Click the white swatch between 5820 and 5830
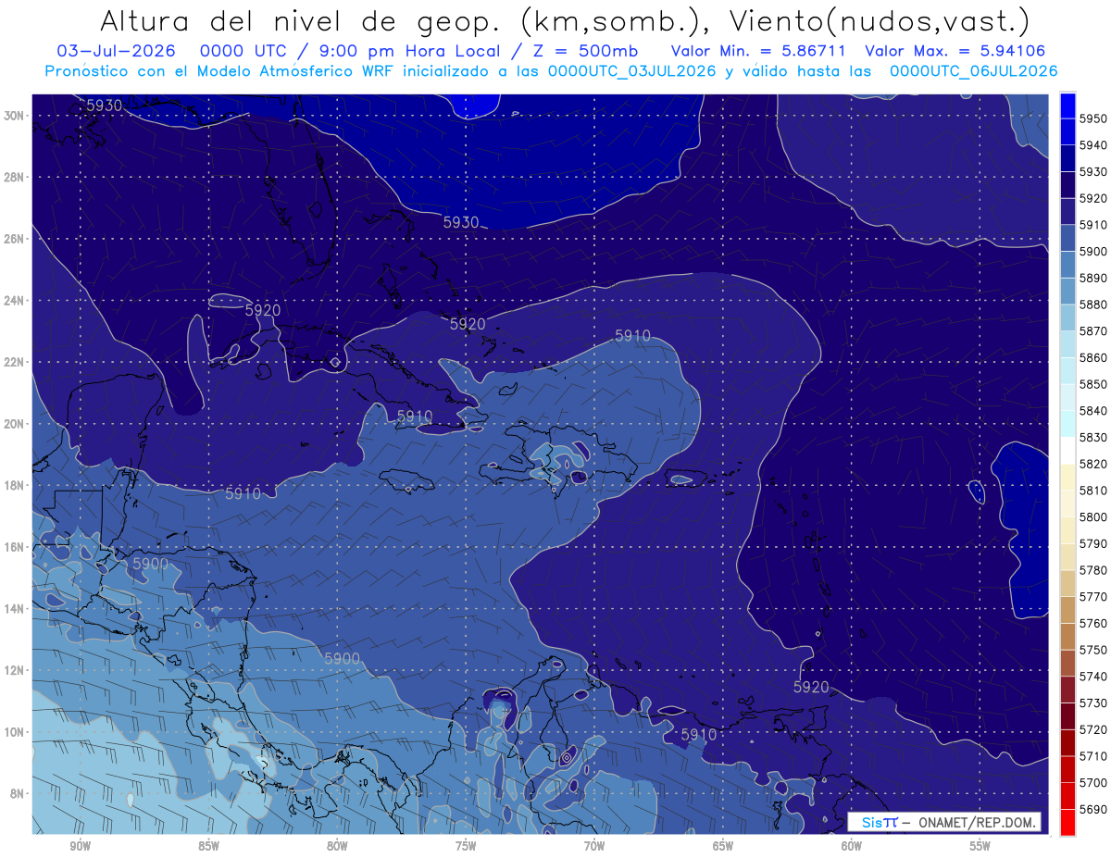 coord(1067,451)
